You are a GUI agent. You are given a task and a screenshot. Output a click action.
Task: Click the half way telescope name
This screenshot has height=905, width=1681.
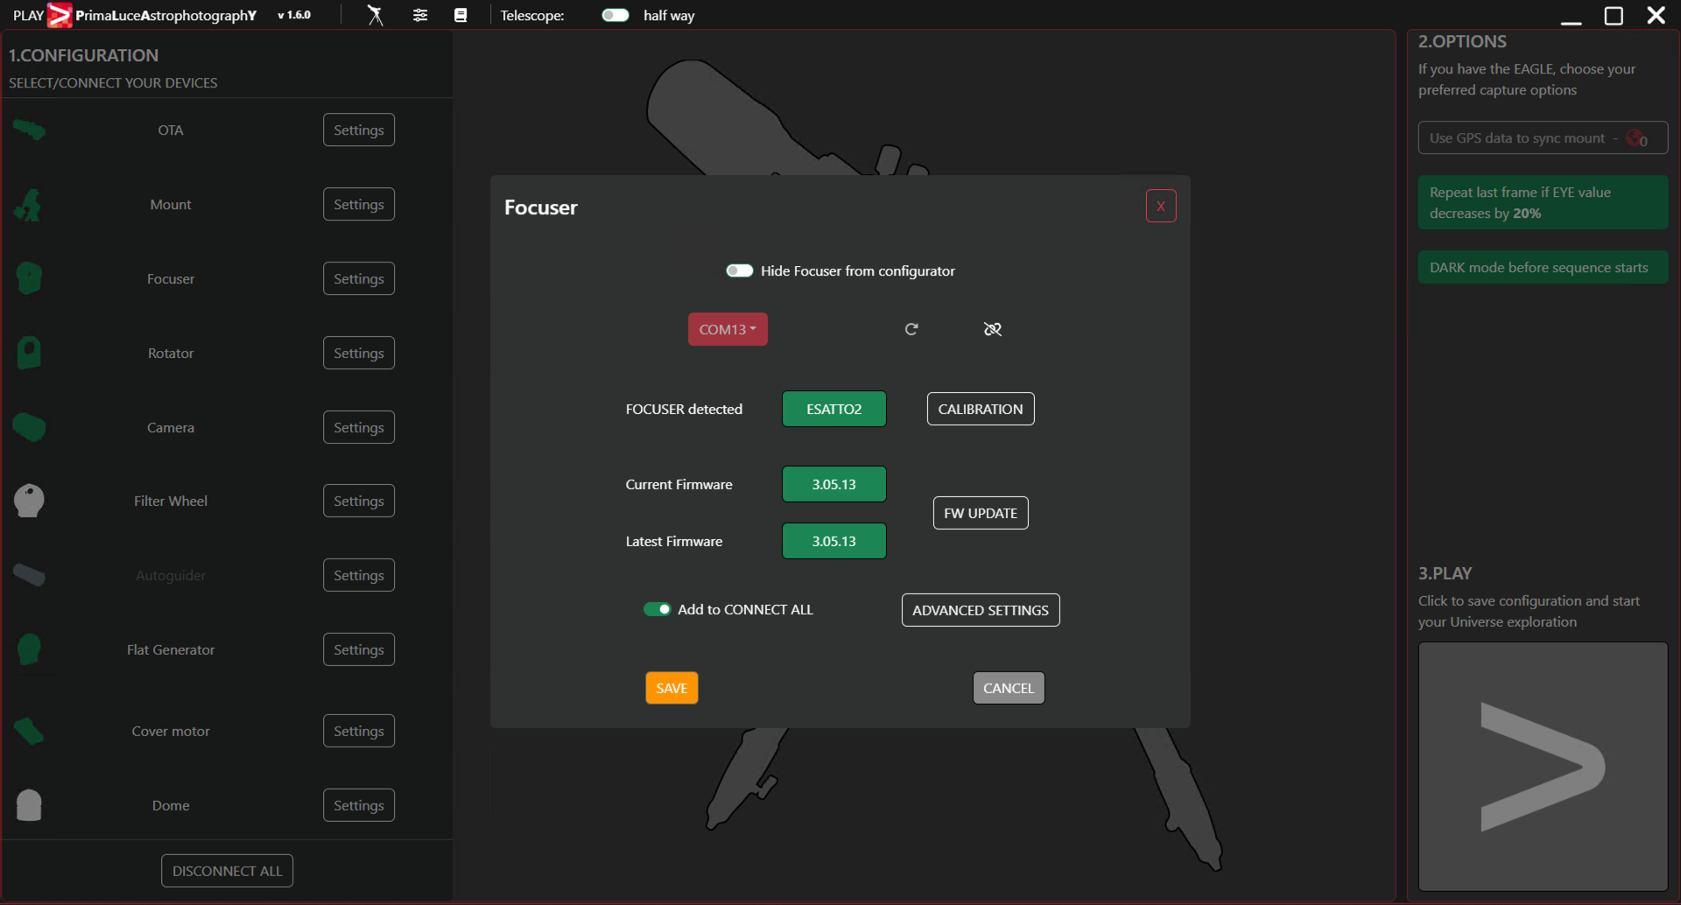click(x=669, y=16)
